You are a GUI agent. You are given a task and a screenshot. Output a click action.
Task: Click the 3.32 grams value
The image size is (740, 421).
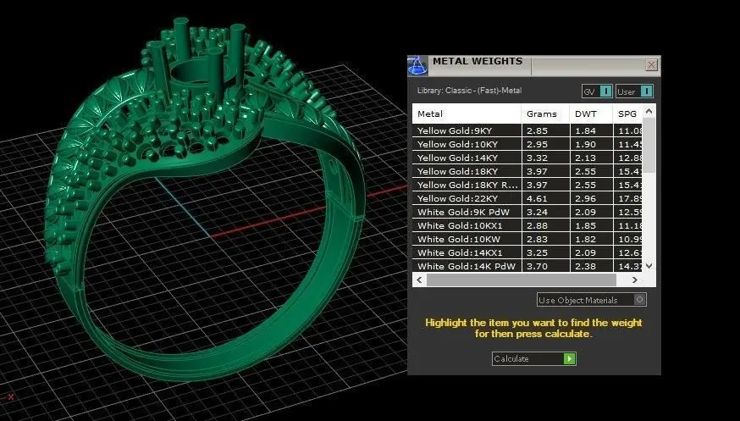click(x=537, y=158)
